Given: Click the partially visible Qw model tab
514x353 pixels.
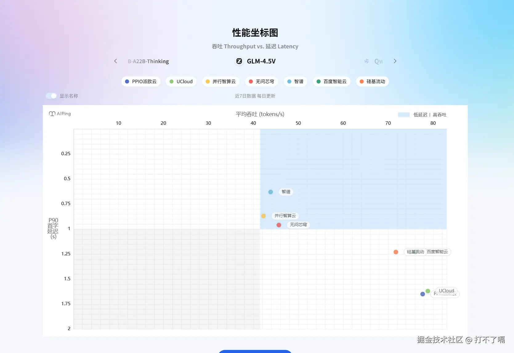Looking at the screenshot, I should pos(374,61).
